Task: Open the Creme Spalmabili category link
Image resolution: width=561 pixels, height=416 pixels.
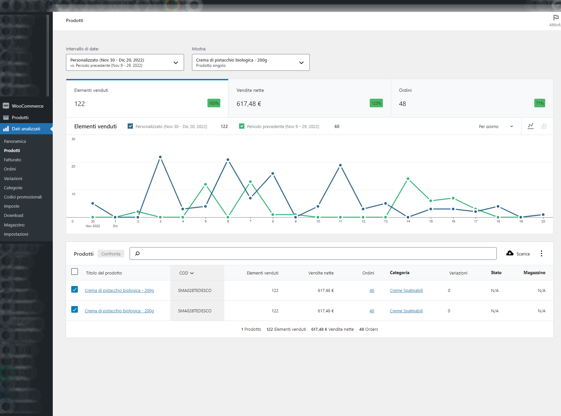Action: click(406, 290)
